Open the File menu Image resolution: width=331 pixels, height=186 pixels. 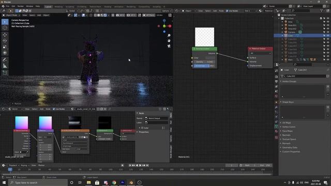pyautogui.click(x=8, y=6)
